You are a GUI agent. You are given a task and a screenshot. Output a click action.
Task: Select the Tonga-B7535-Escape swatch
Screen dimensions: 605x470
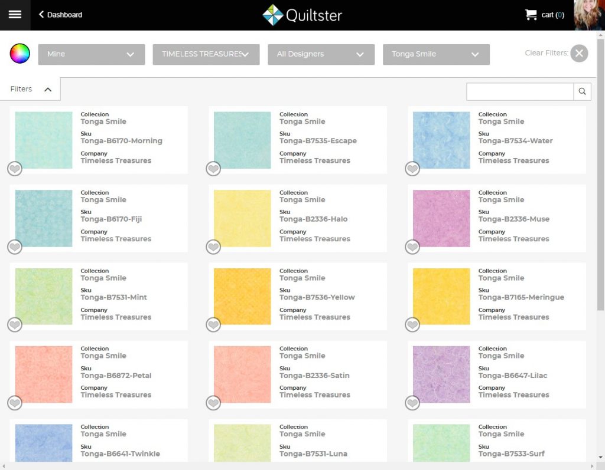(242, 140)
